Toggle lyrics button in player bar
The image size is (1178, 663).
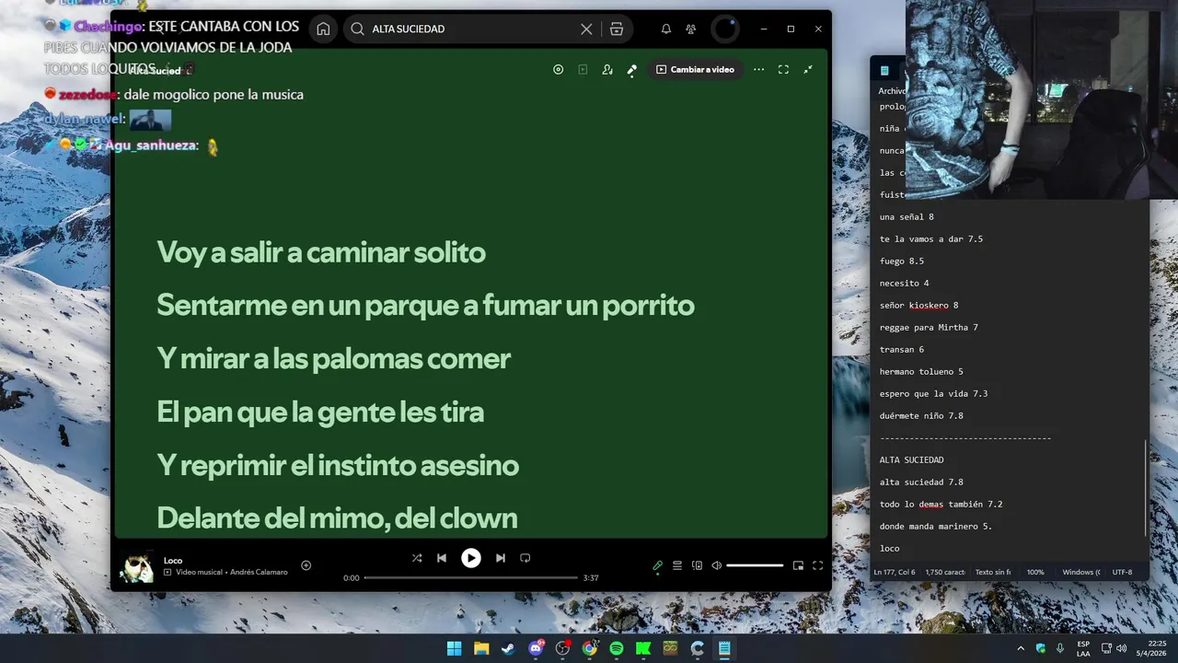click(657, 565)
